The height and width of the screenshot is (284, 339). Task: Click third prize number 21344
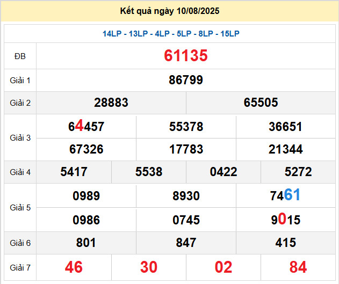(x=286, y=149)
